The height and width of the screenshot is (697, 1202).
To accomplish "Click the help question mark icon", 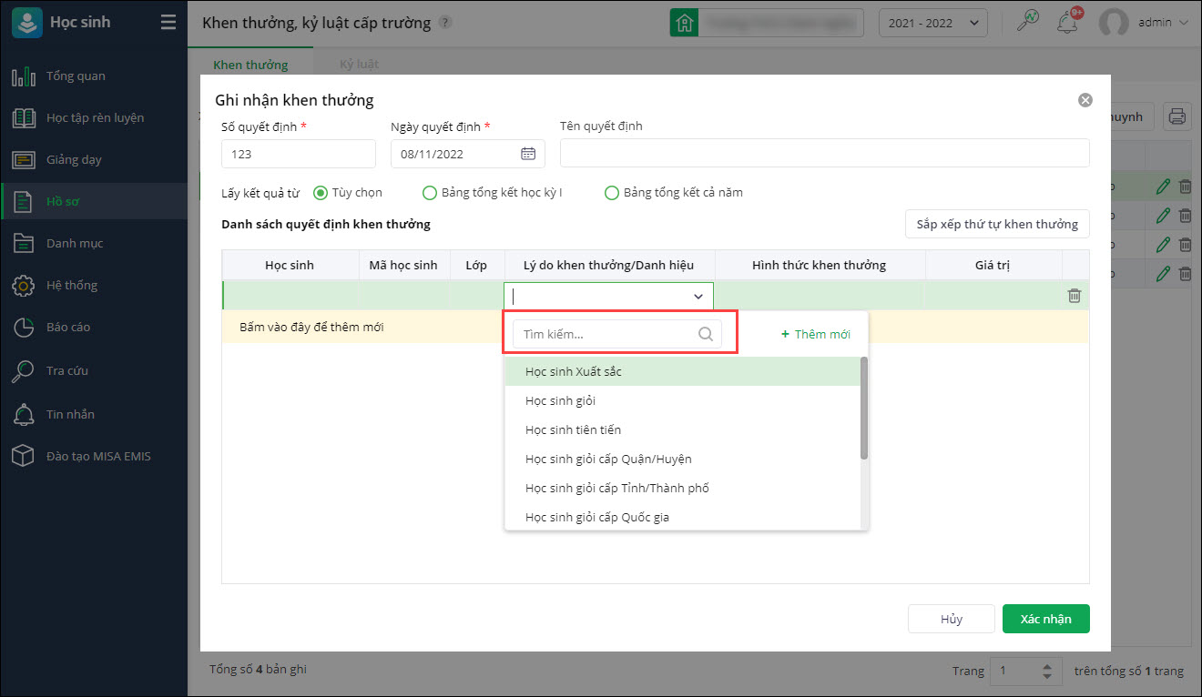I will [444, 23].
